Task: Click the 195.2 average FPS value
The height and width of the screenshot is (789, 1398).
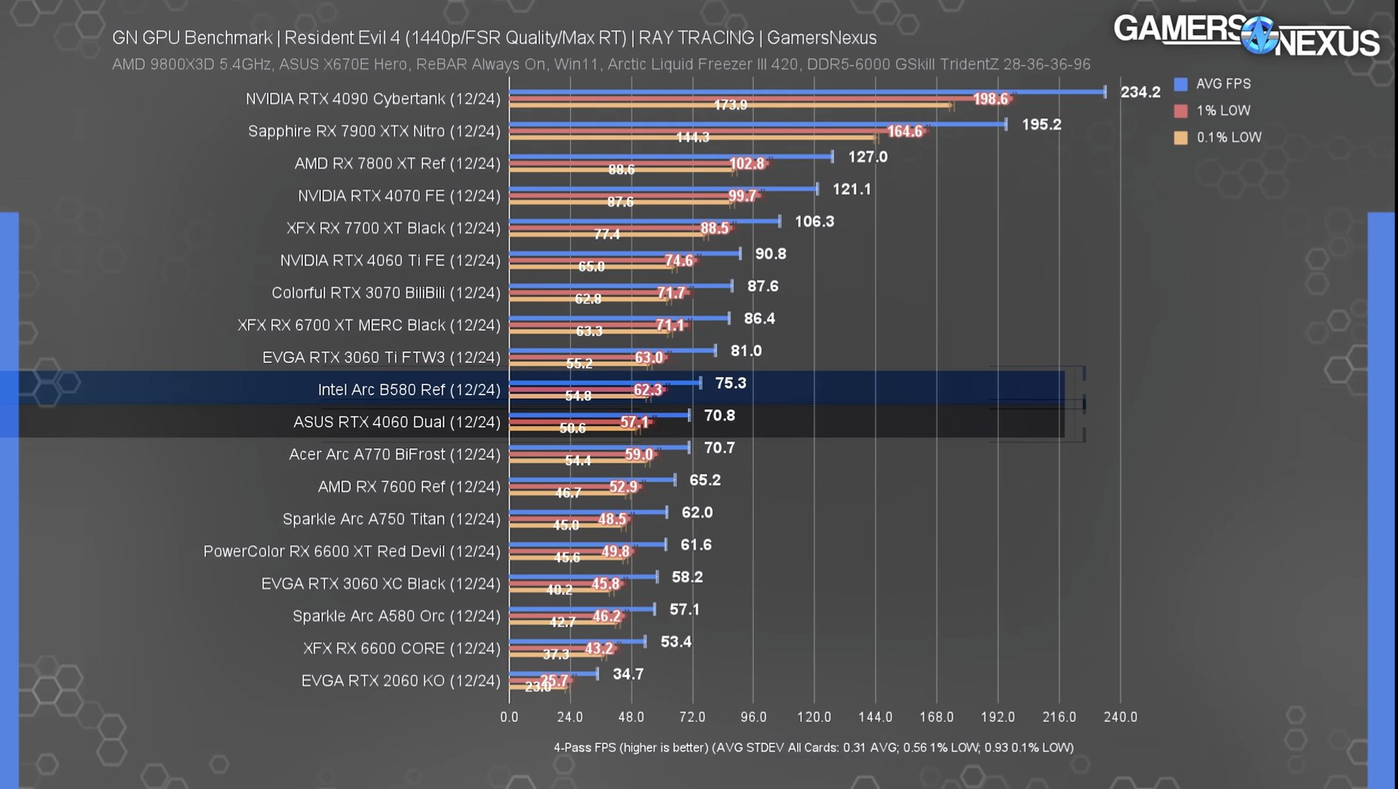Action: [1042, 124]
